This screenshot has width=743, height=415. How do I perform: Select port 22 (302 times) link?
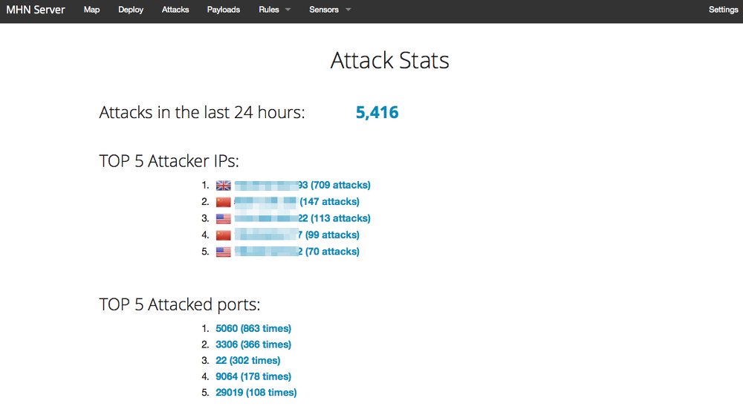[248, 361]
